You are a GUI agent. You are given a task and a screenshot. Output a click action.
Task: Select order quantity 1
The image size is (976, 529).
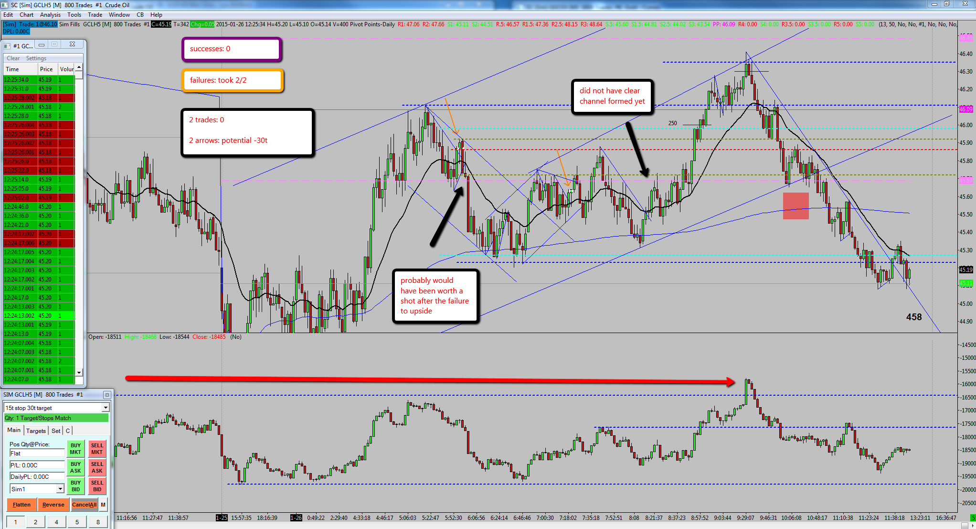click(15, 522)
